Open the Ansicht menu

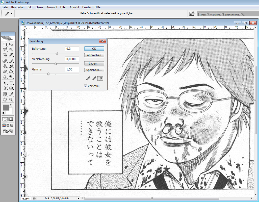pos(74,7)
